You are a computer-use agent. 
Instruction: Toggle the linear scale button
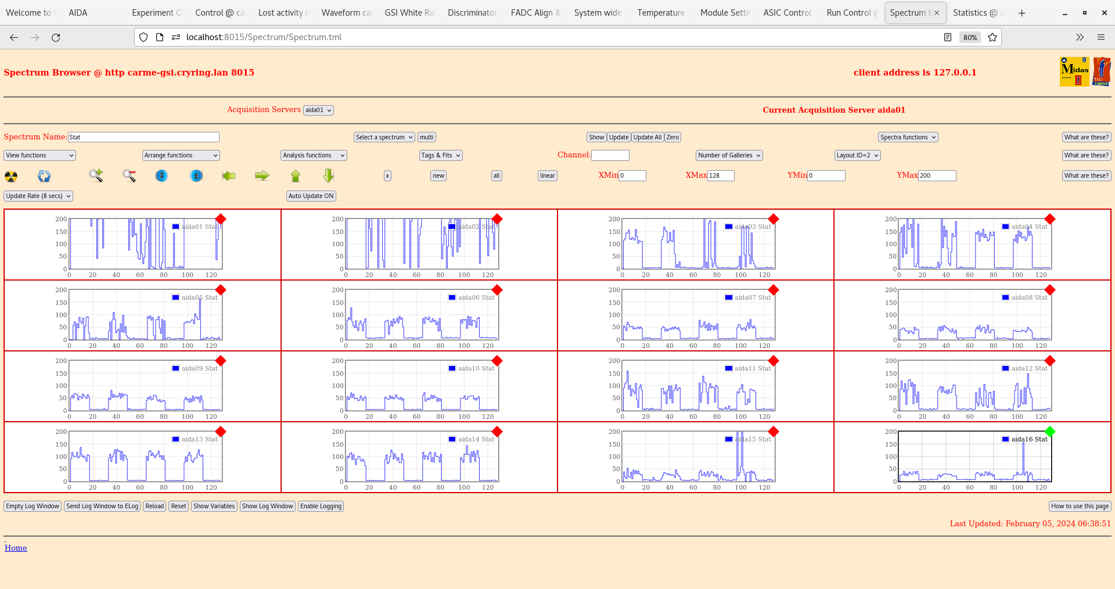tap(547, 176)
